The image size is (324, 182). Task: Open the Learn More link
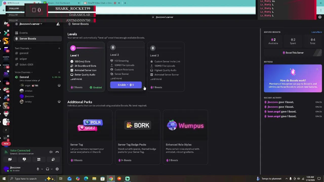317,32
